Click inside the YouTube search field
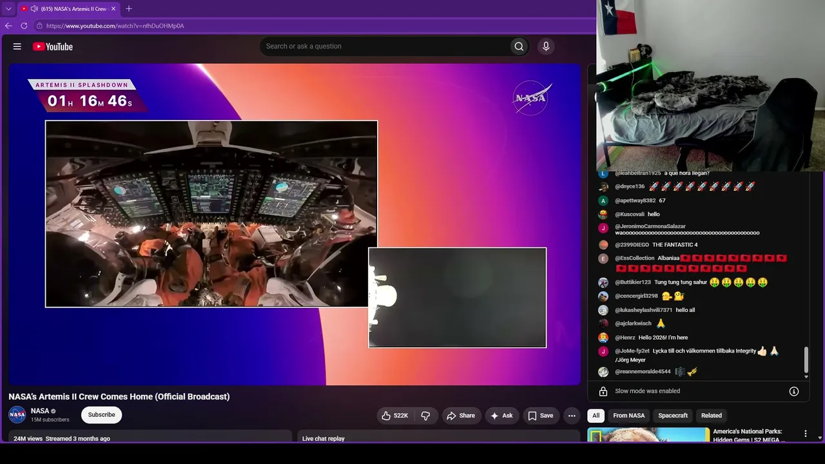 click(x=385, y=46)
